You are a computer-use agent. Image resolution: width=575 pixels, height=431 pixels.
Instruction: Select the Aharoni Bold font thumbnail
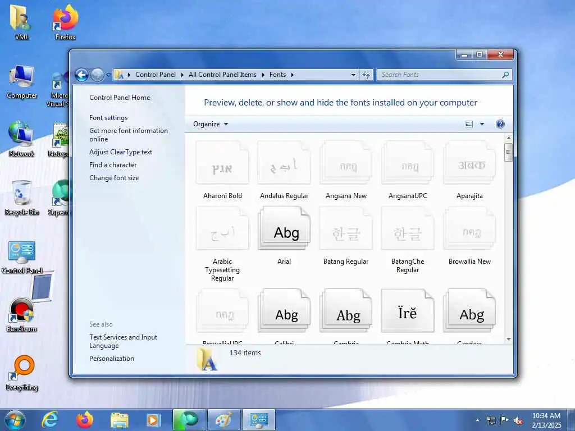click(x=222, y=163)
